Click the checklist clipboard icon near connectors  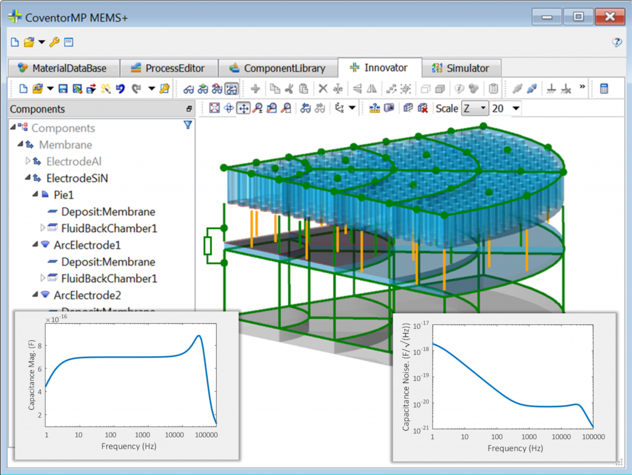(493, 89)
